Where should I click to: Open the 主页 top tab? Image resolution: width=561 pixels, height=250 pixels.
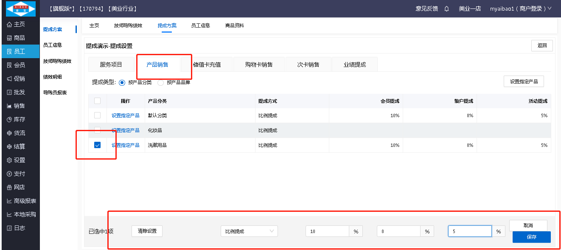(x=94, y=25)
